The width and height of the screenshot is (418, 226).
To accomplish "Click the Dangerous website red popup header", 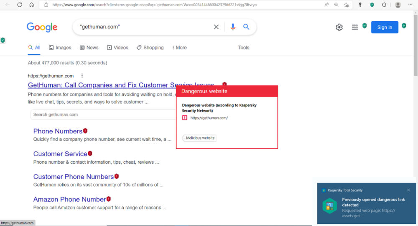I will (x=227, y=91).
